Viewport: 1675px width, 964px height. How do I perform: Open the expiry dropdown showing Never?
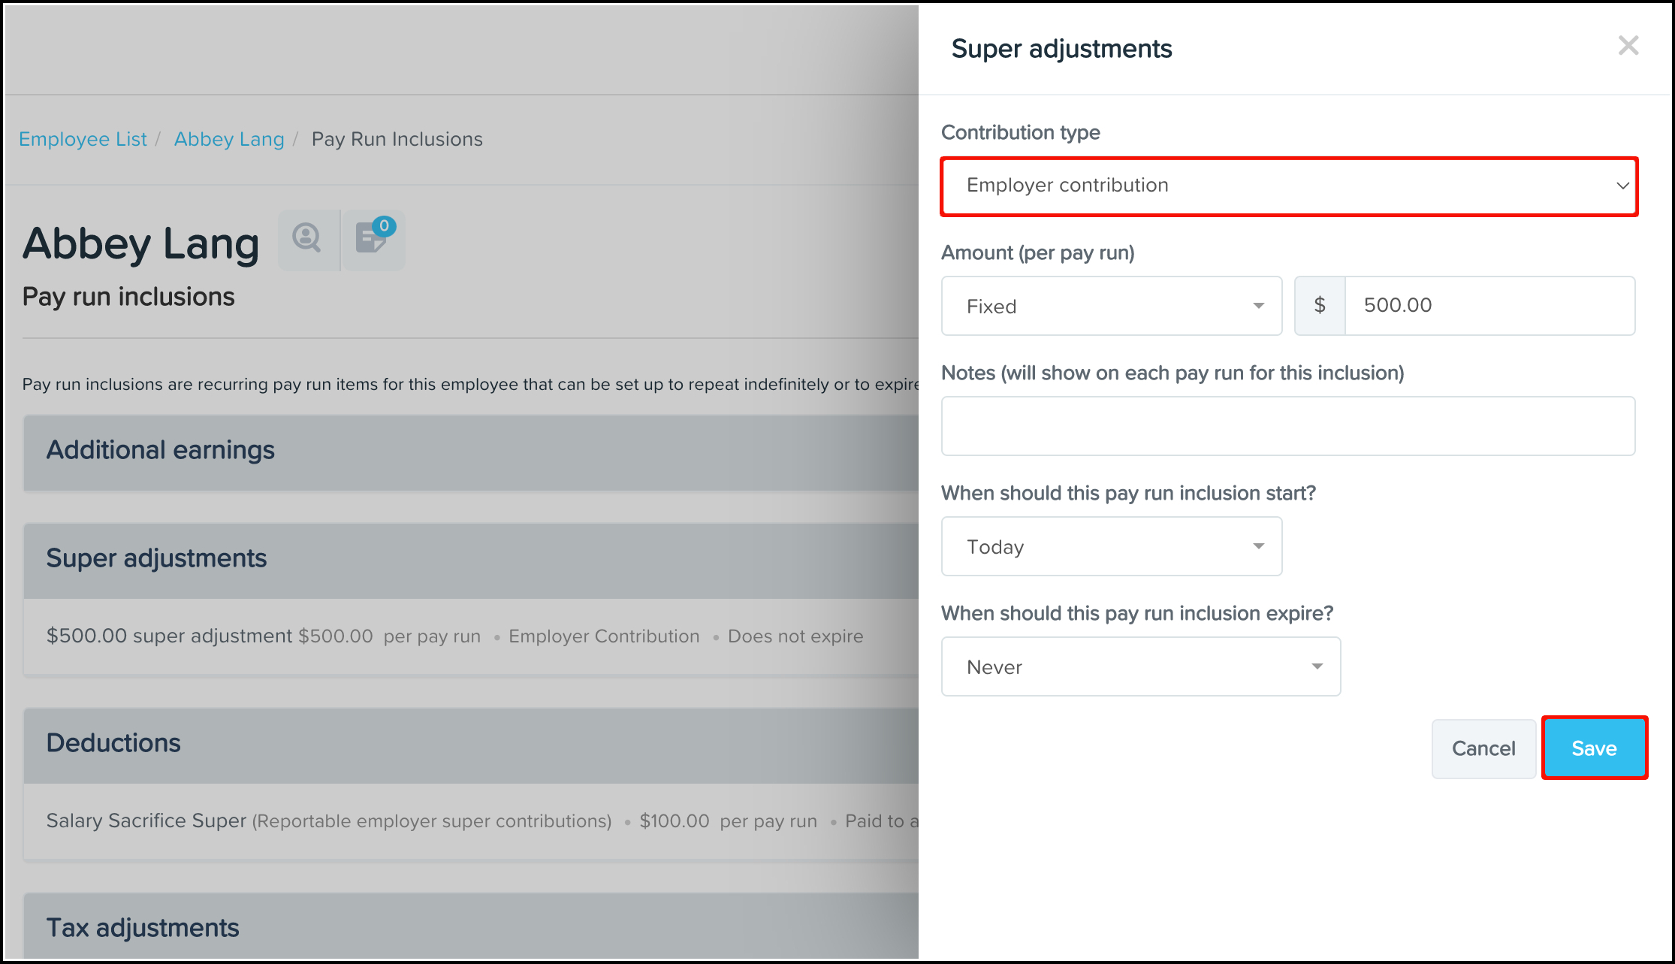(x=1140, y=666)
